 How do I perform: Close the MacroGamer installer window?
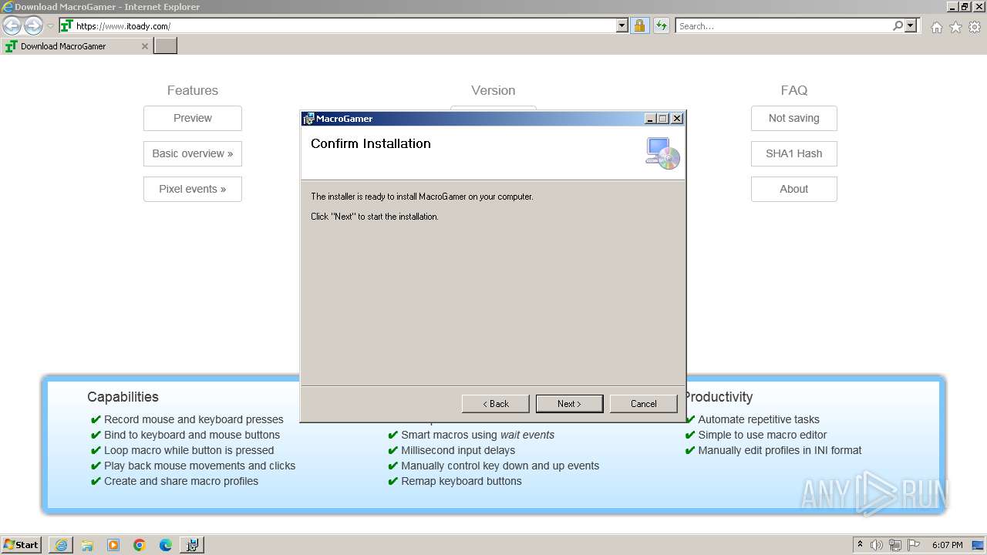(677, 119)
